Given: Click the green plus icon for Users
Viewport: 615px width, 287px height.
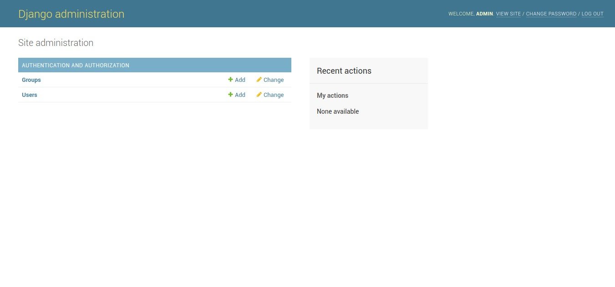Looking at the screenshot, I should 230,95.
